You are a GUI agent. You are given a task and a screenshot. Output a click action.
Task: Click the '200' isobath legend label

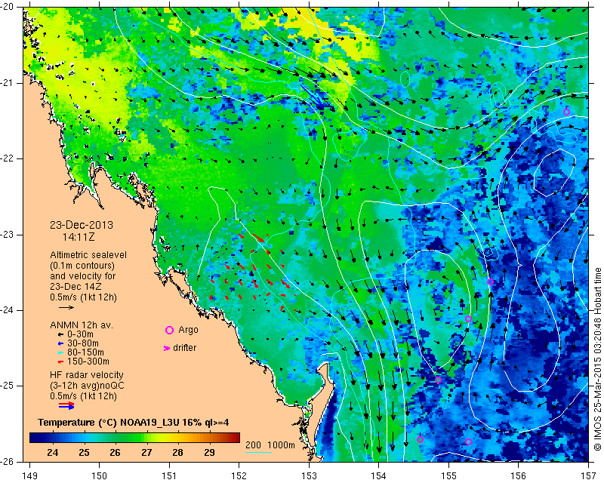pyautogui.click(x=254, y=445)
